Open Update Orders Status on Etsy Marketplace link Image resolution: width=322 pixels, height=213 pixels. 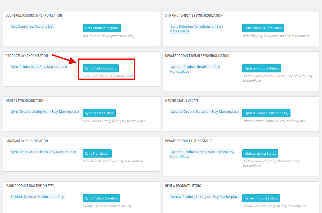point(204,112)
